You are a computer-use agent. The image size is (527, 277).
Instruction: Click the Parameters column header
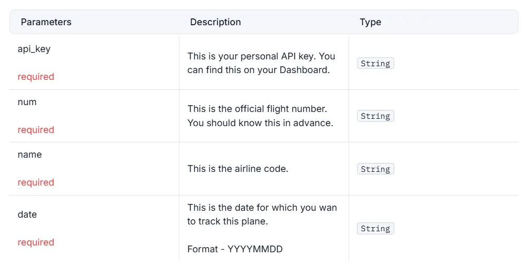(46, 22)
